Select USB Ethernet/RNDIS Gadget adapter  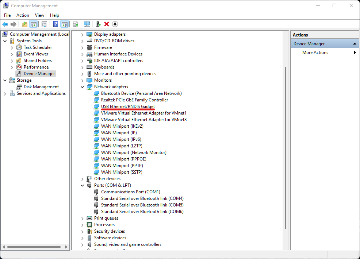[128, 107]
